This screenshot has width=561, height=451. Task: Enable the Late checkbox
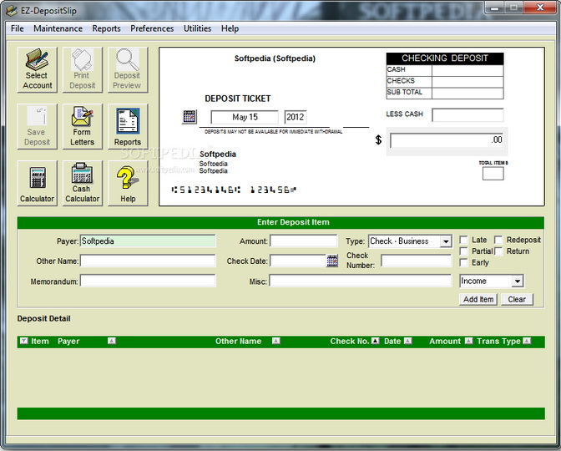(x=463, y=240)
